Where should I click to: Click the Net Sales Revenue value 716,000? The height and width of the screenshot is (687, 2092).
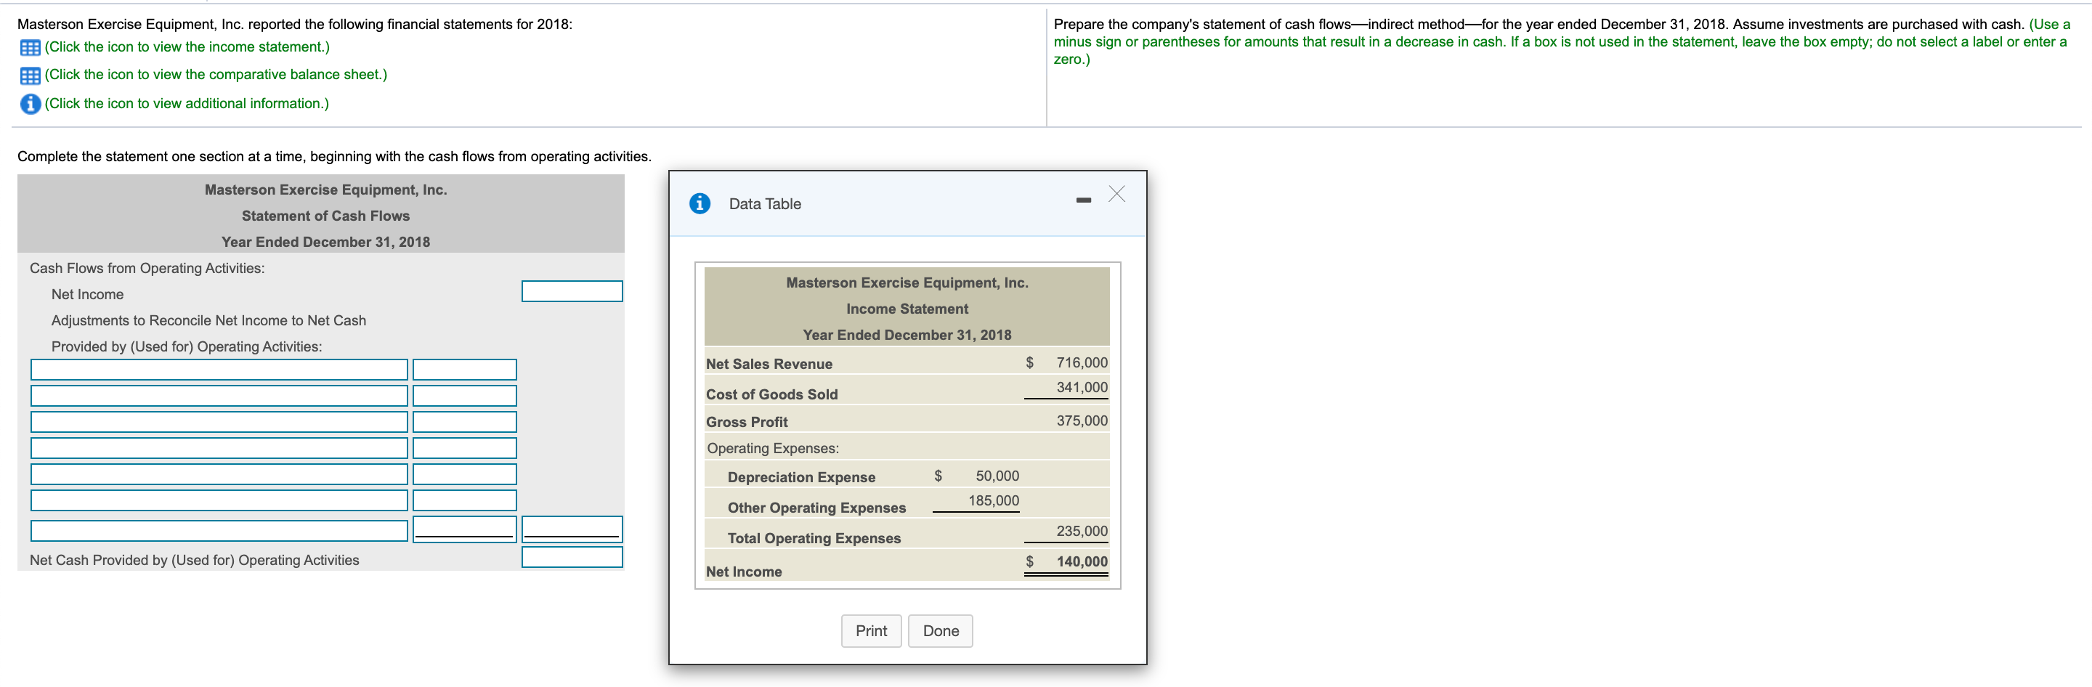click(1082, 362)
